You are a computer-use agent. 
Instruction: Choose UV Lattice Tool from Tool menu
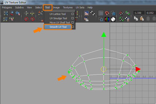[x=58, y=14]
